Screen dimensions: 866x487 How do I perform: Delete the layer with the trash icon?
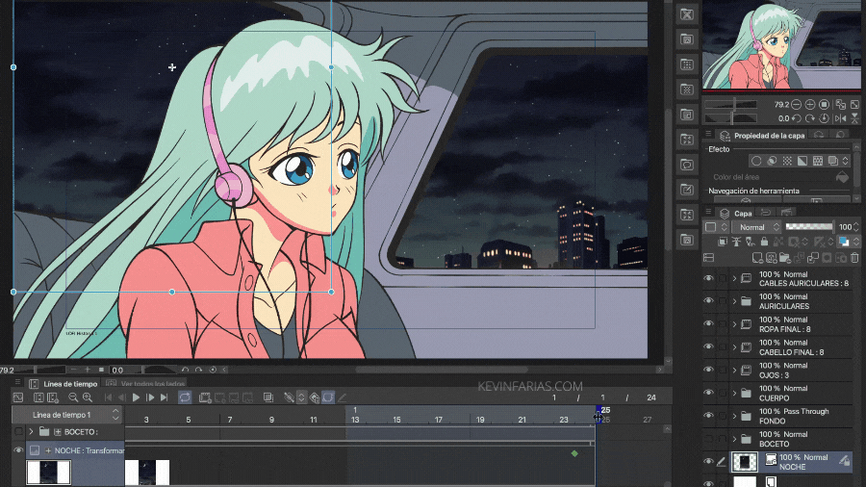(x=854, y=258)
